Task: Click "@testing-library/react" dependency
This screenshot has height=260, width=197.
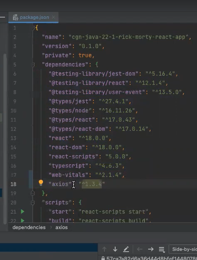Action: click(x=88, y=83)
